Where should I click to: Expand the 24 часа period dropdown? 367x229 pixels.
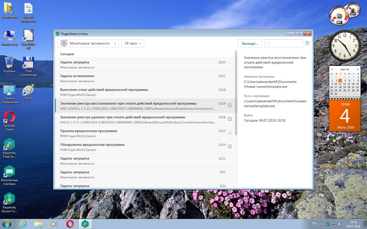click(x=133, y=43)
